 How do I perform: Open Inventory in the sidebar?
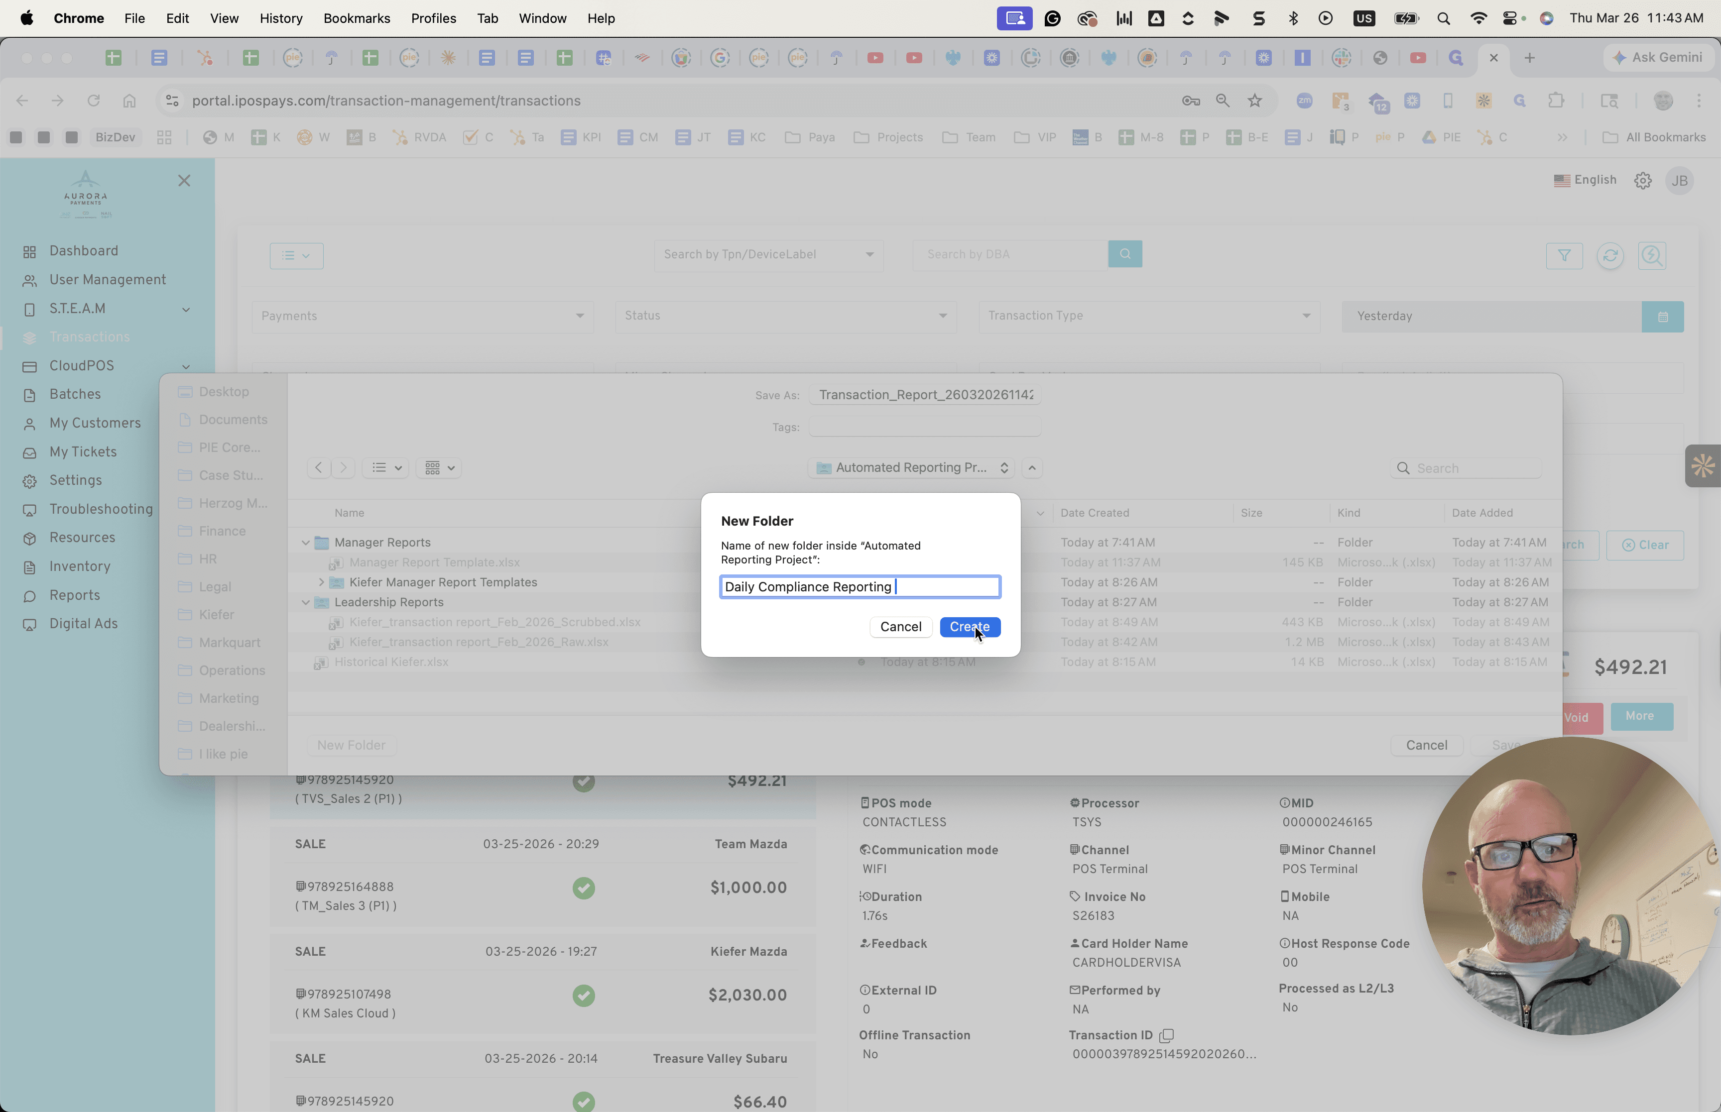click(x=80, y=566)
